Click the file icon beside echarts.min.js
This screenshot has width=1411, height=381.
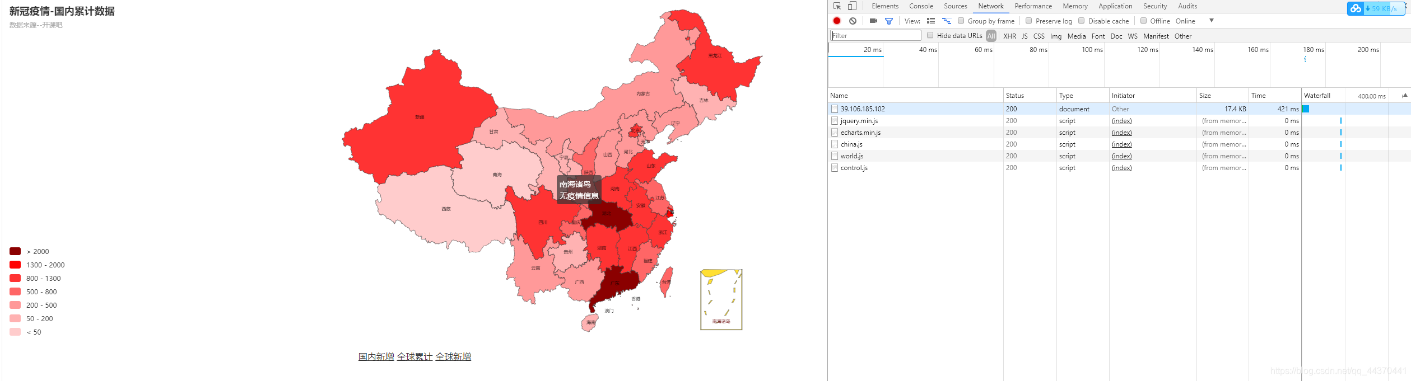point(835,132)
